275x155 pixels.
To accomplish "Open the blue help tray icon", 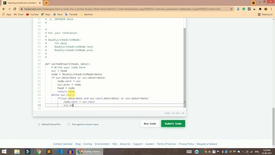I will tap(197, 152).
